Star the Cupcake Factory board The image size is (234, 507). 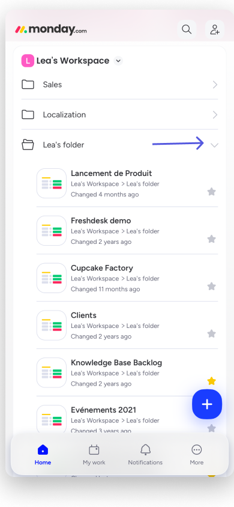[x=211, y=286]
